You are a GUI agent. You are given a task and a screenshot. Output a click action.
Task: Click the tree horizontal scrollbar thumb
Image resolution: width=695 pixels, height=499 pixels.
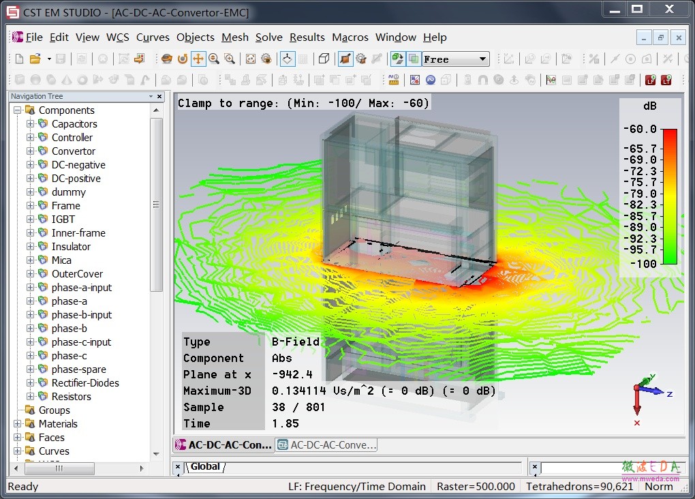[59, 468]
